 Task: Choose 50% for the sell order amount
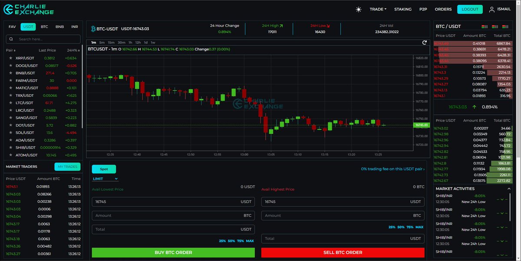401,227
